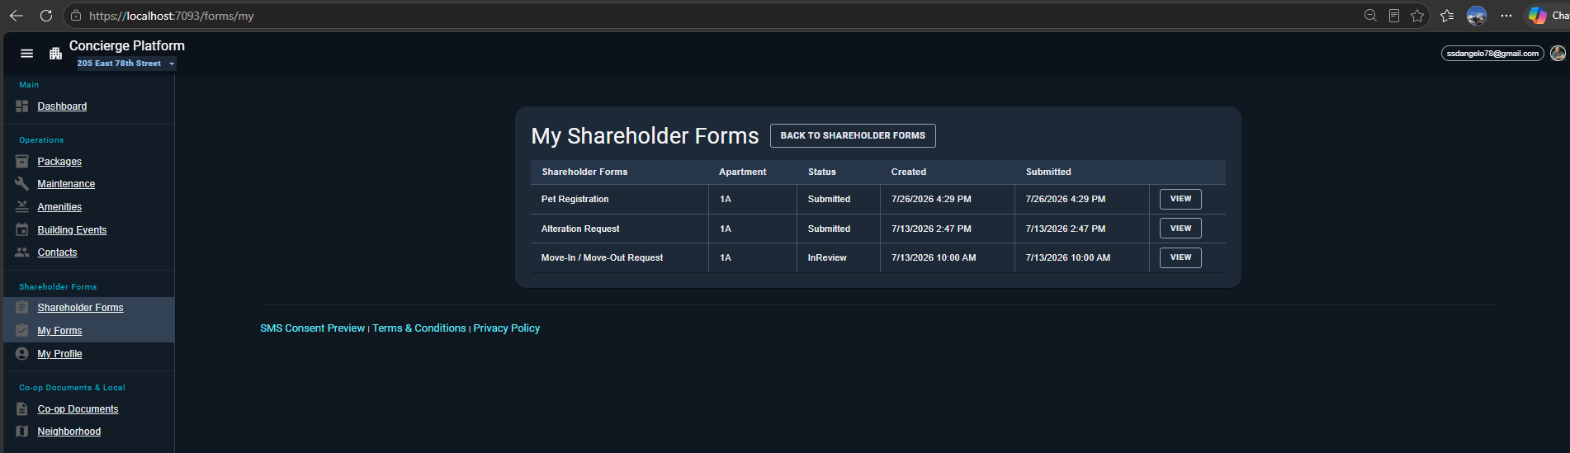Open Privacy Policy link
The image size is (1570, 453).
pos(507,328)
